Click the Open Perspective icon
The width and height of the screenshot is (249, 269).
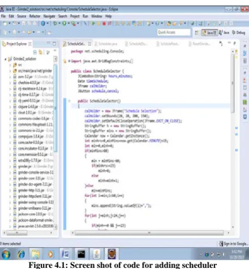196,33
